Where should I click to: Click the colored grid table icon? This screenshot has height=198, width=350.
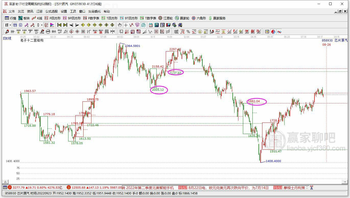point(267,32)
